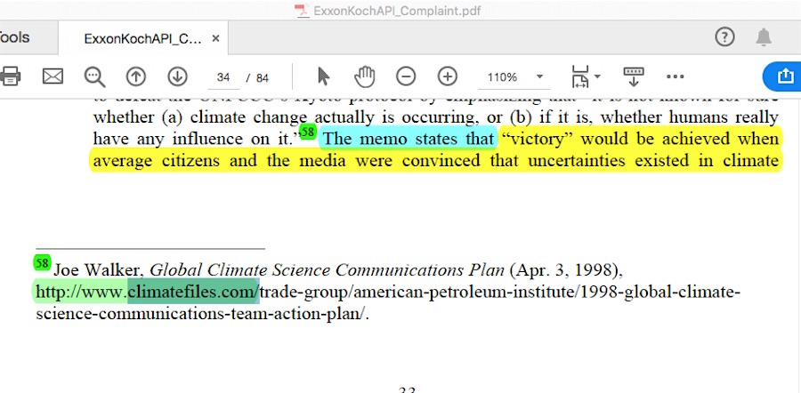Screen dimensions: 801x393
Task: Select the ExxonKochAPI_C... document tab
Action: pyautogui.click(x=142, y=38)
